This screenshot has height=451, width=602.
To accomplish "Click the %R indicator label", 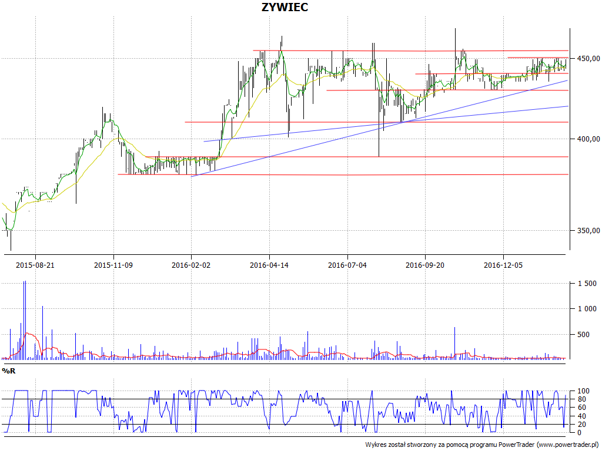I will (x=8, y=371).
